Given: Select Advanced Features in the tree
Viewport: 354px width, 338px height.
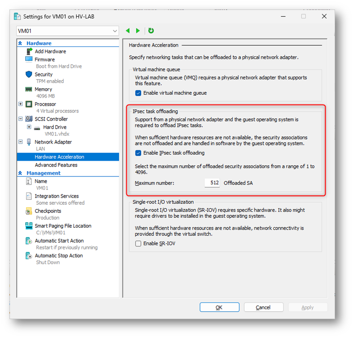Looking at the screenshot, I should point(56,165).
